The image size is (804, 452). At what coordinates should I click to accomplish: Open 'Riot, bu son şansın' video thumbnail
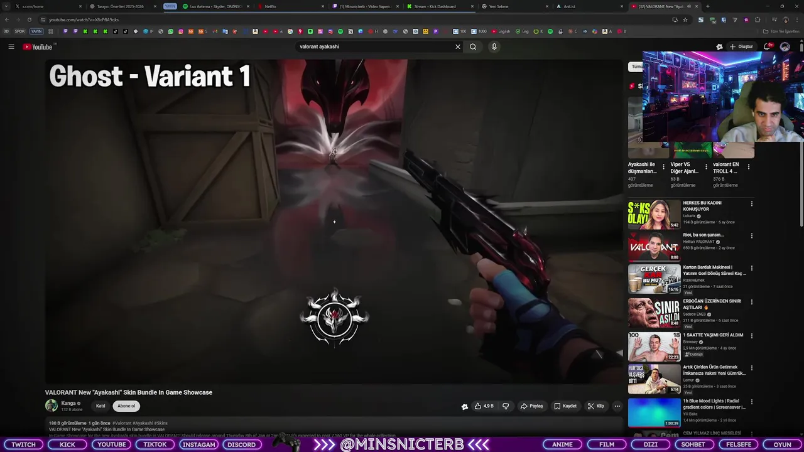tap(654, 246)
